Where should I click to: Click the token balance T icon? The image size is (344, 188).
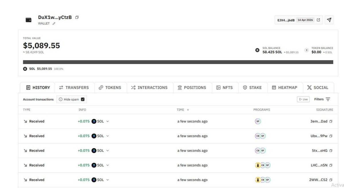tap(306, 50)
